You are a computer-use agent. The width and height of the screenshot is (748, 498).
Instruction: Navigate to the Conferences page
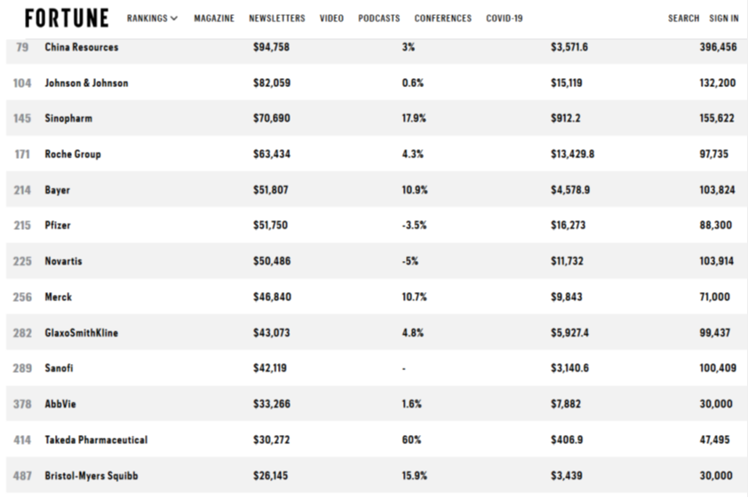[x=442, y=18]
